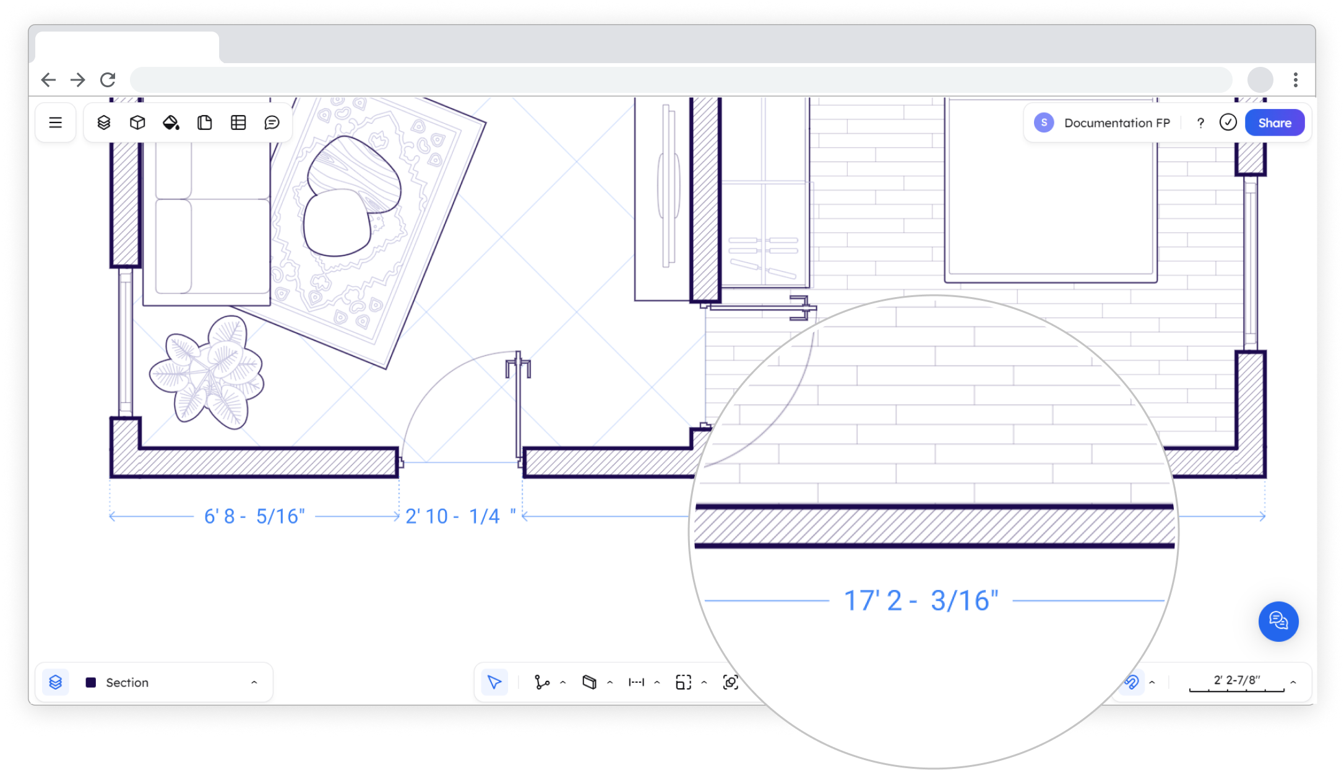
Task: Expand the Section layer dropdown chevron
Action: pos(254,682)
